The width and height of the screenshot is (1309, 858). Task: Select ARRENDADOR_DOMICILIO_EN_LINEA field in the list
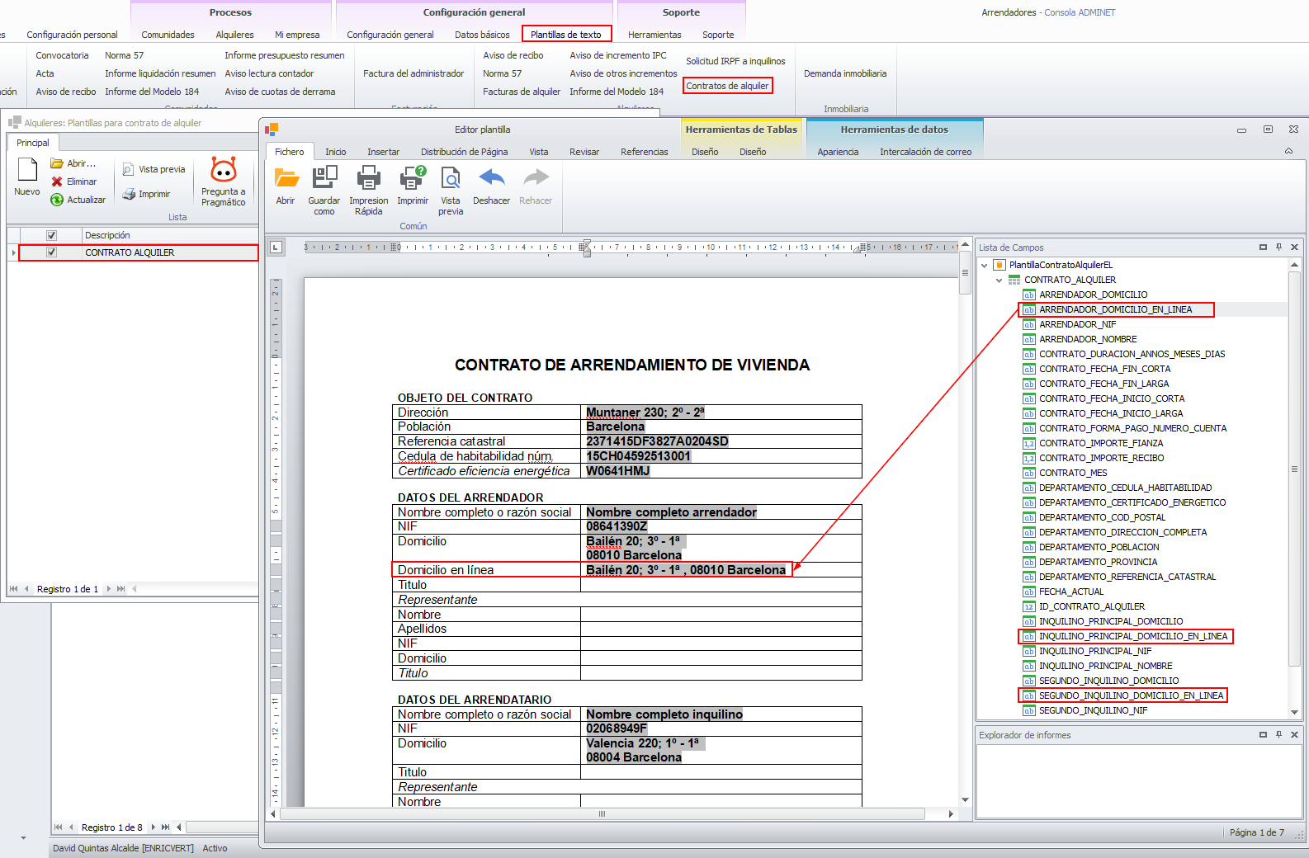click(1115, 309)
